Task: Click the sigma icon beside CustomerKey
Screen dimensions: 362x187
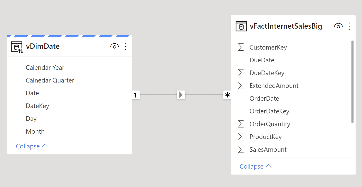Action: tap(241, 47)
